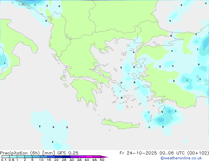Click the 'Precipitation' title word
Screen dimensions: 209x161
click(14, 153)
